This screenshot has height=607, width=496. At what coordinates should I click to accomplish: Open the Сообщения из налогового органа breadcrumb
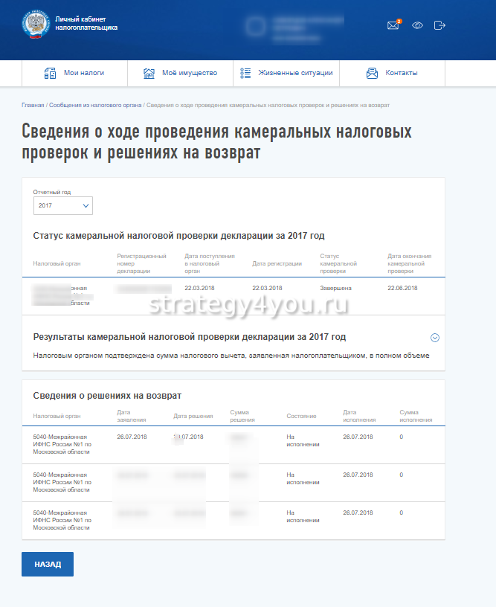click(96, 106)
